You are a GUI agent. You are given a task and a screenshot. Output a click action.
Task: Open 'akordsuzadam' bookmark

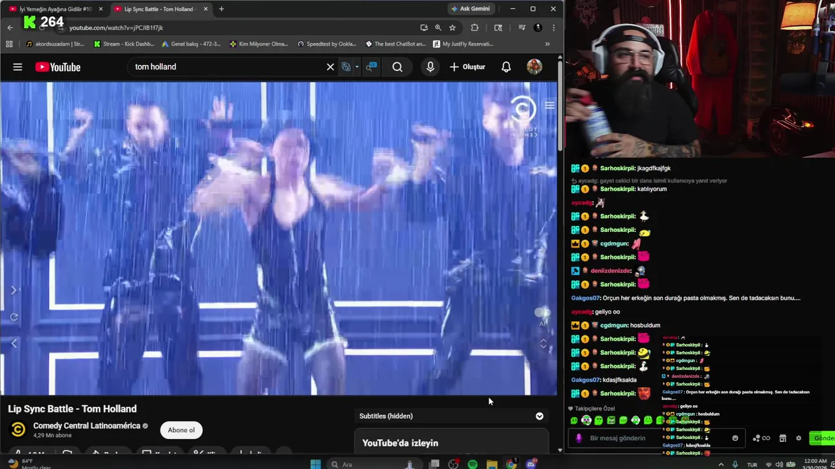pos(55,44)
